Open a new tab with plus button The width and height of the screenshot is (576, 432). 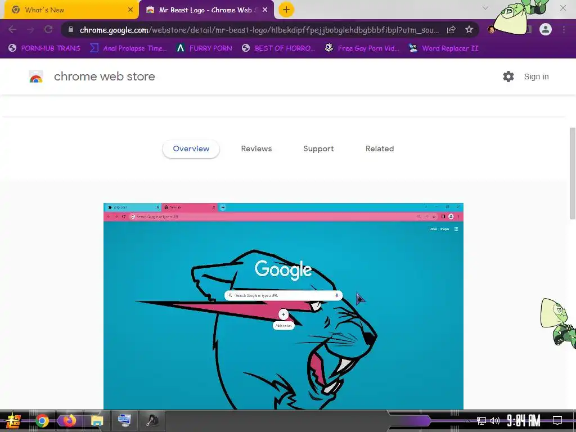286,10
